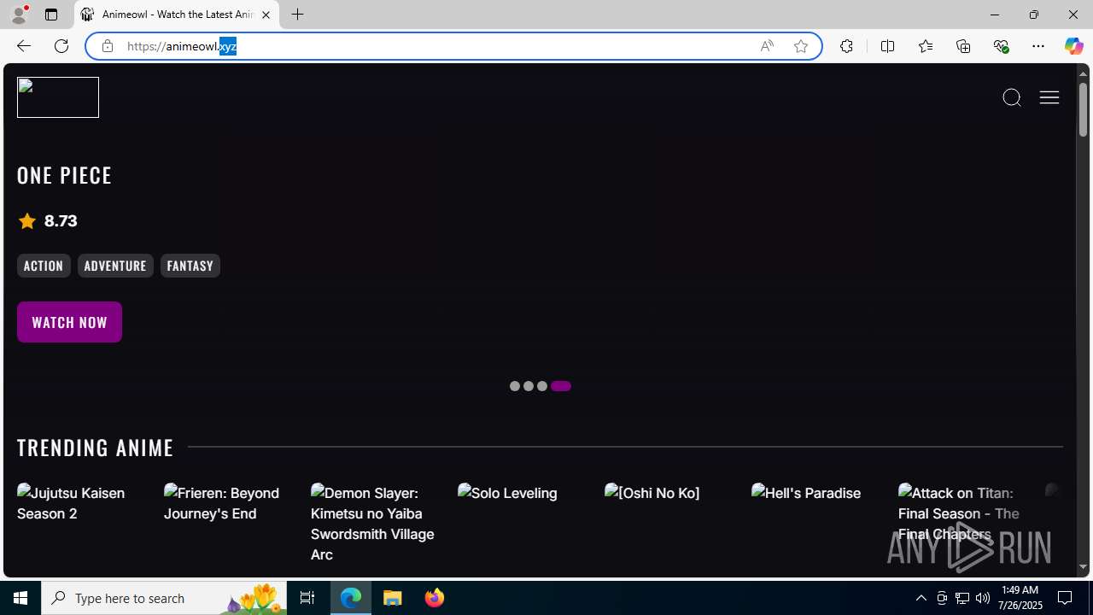Open the volume control tray icon

point(983,598)
